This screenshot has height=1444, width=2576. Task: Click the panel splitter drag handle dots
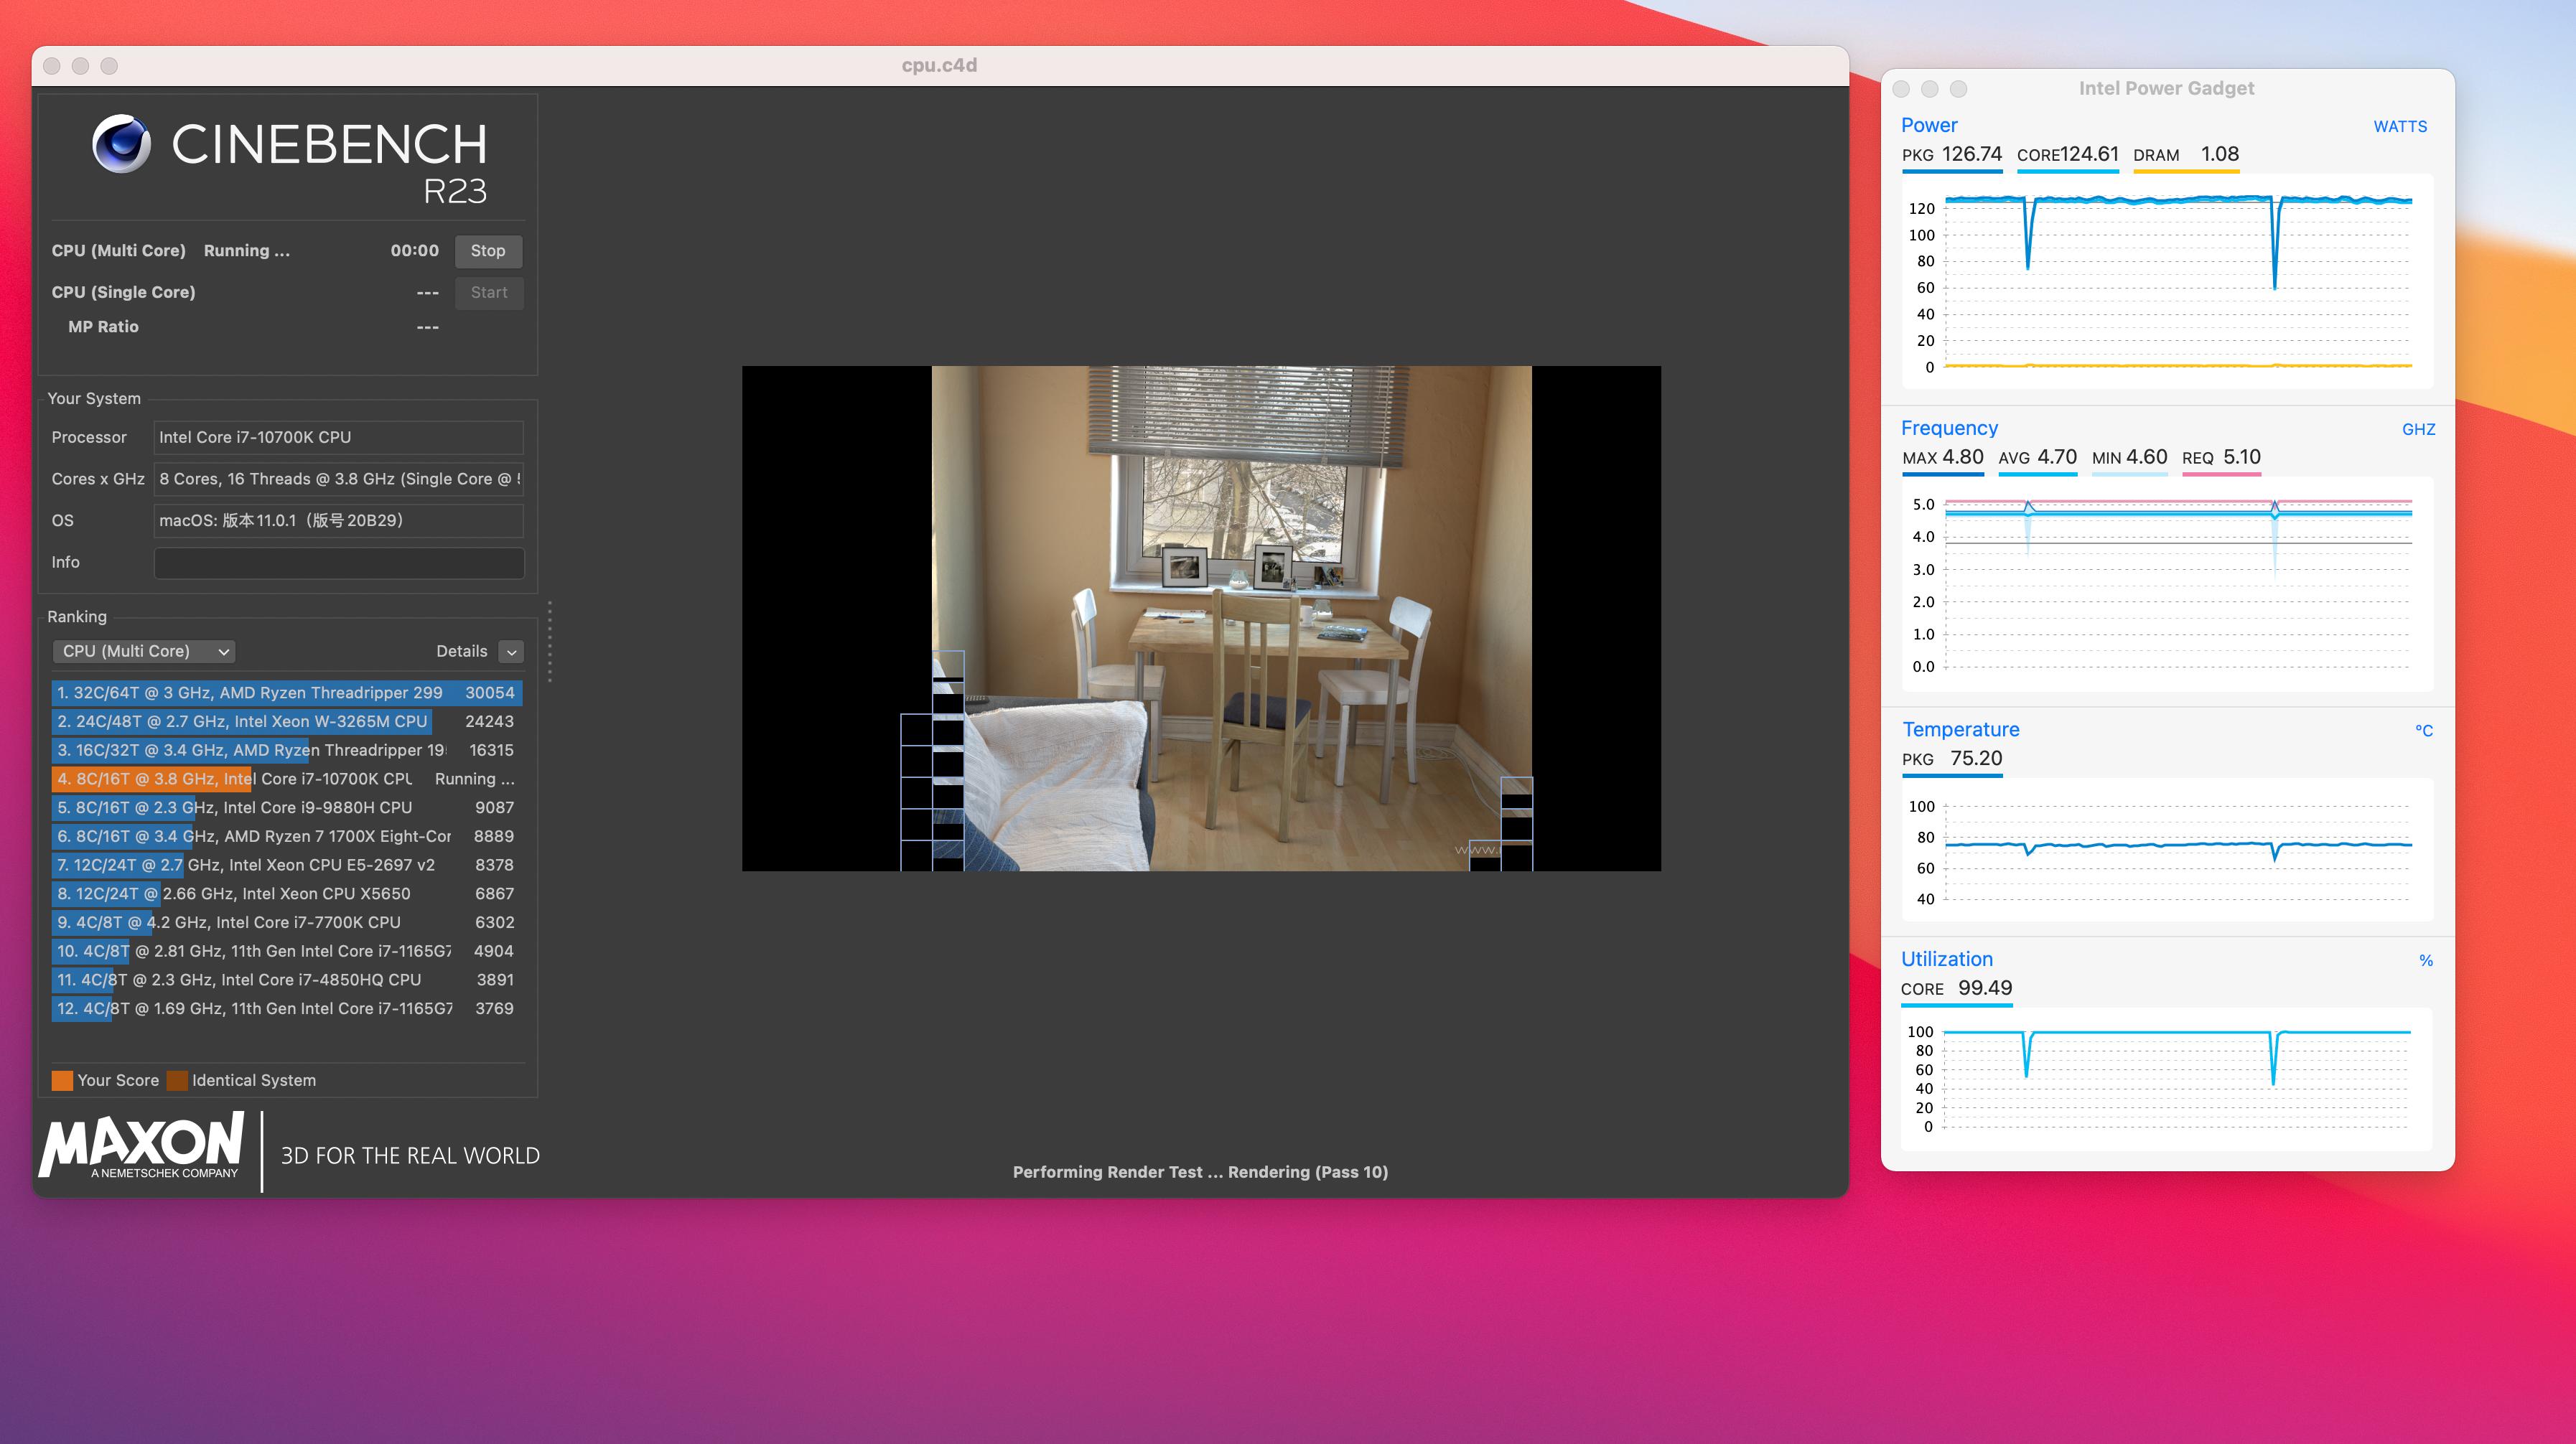click(549, 642)
